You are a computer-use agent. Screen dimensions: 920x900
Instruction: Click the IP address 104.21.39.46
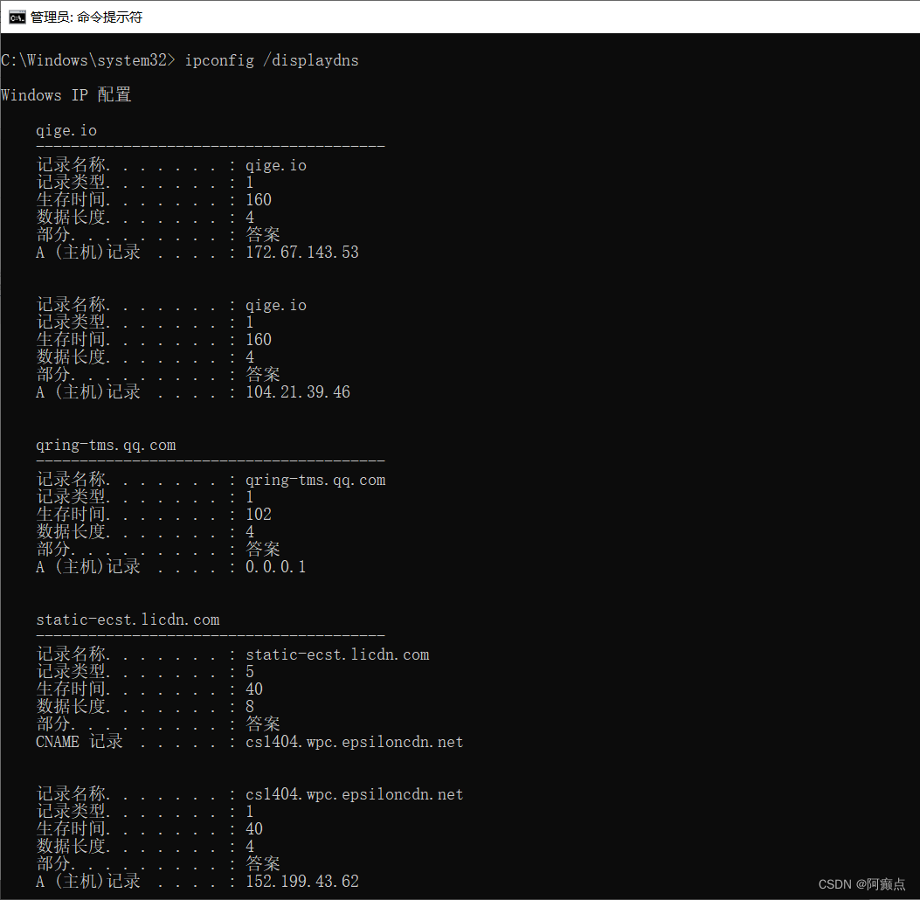coord(297,392)
